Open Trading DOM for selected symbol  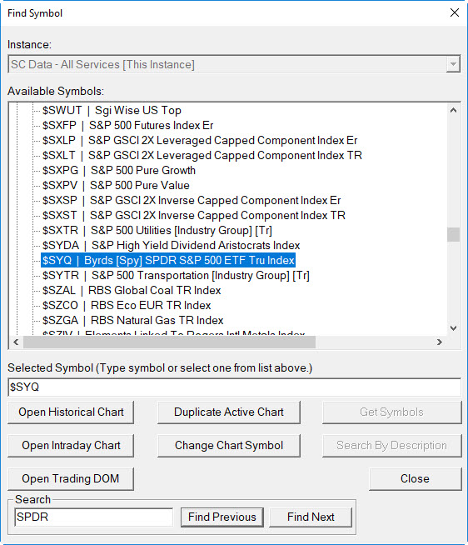pyautogui.click(x=71, y=479)
